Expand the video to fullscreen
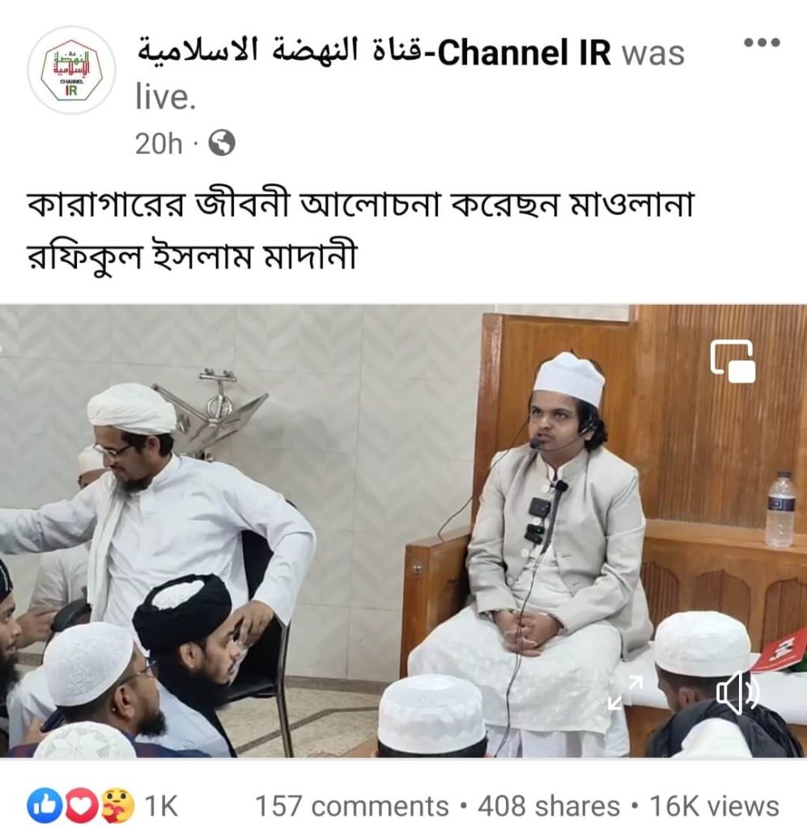 click(x=625, y=692)
